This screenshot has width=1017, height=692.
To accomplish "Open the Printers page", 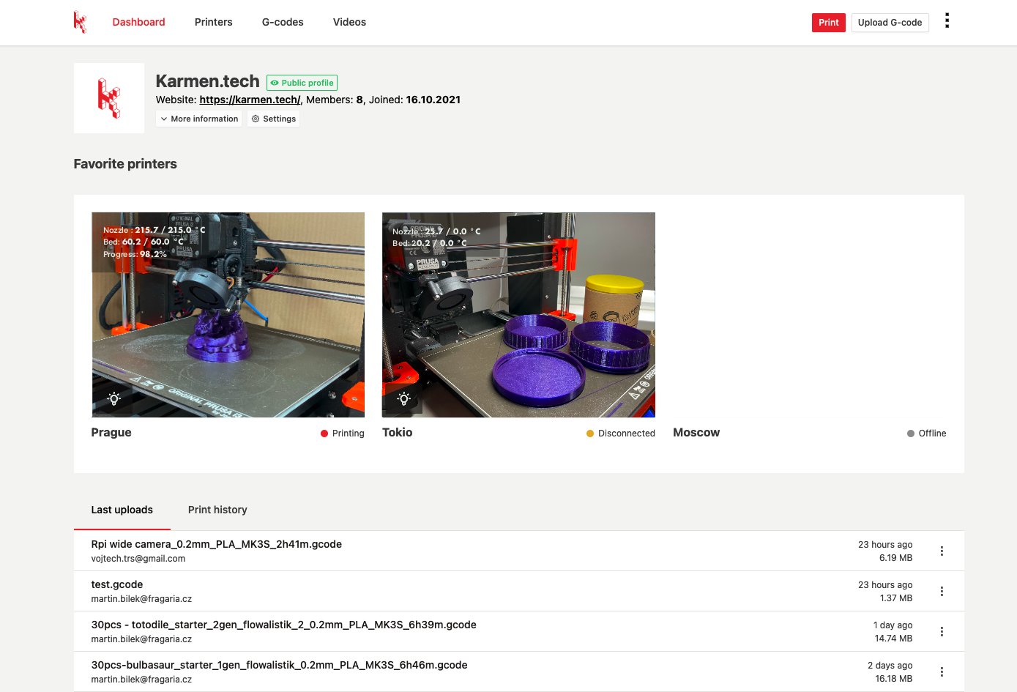I will pyautogui.click(x=214, y=22).
